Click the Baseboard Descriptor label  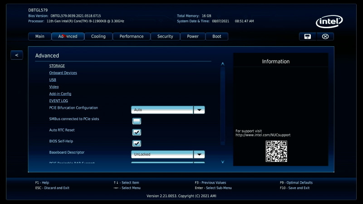pyautogui.click(x=67, y=152)
